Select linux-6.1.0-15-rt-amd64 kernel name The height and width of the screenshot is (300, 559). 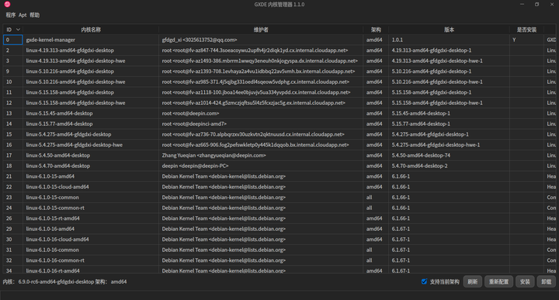(x=53, y=218)
